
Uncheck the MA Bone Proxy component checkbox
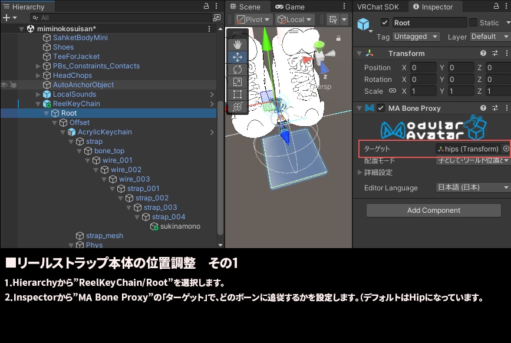(381, 108)
